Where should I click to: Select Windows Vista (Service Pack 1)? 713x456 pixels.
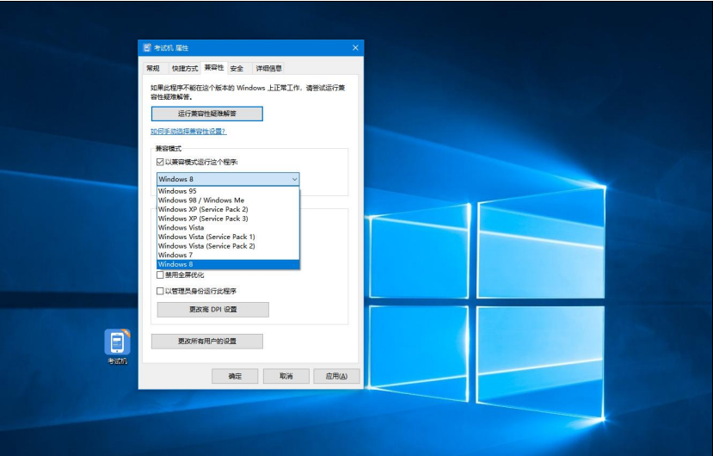(x=228, y=237)
